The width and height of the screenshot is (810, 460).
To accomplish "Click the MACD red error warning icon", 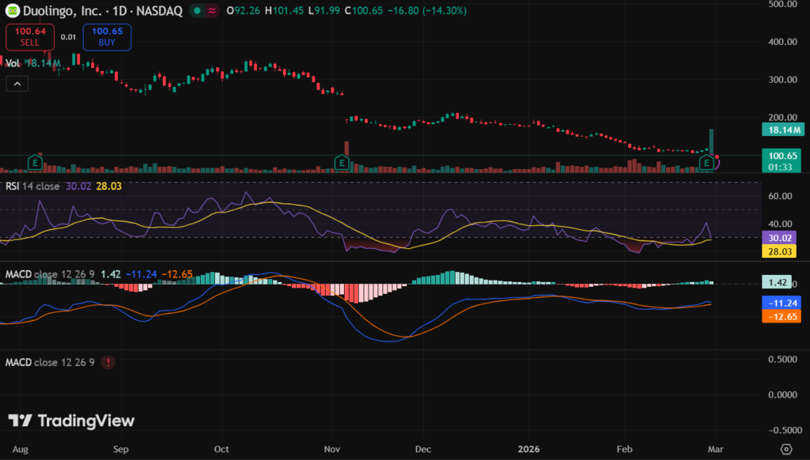I will [x=108, y=362].
